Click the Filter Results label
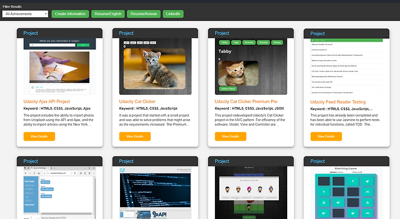 point(12,7)
